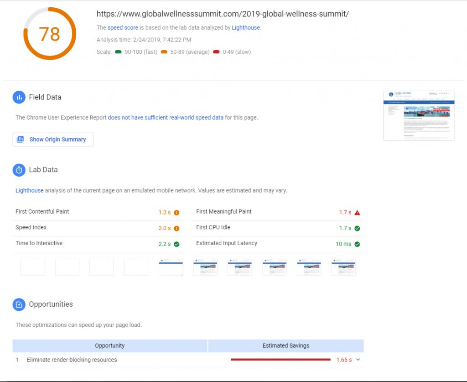Viewport: 467px width, 382px height.
Task: Open the speed score link
Action: click(x=123, y=28)
